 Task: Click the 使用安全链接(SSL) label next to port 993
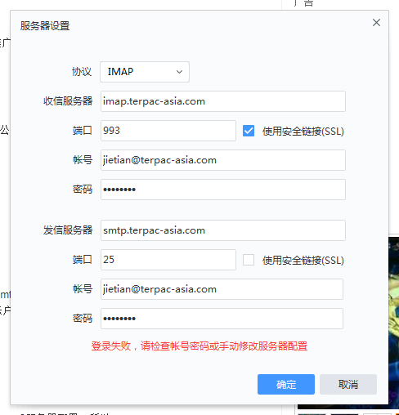point(303,132)
